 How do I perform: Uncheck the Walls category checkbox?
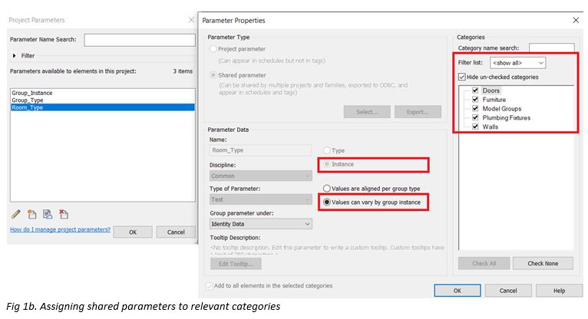pos(475,127)
